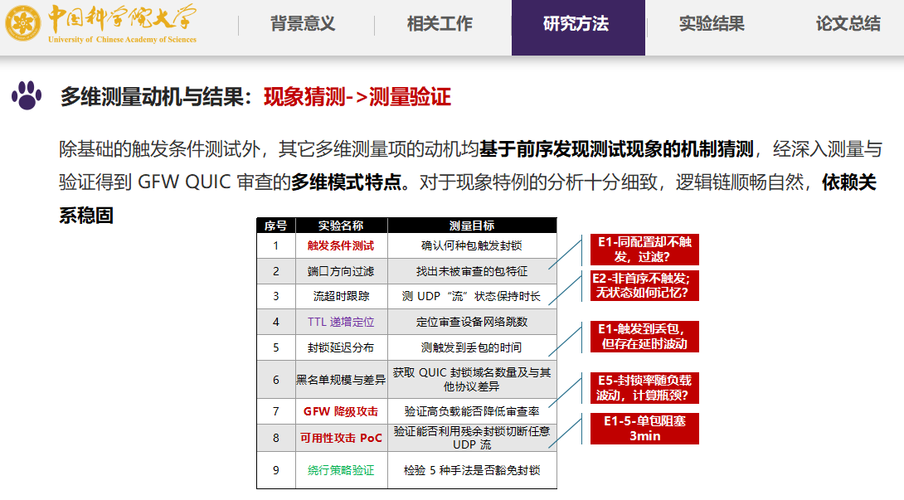Viewport: 904px width, 500px height.
Task: Click the 找出未被审查的包特征 cell
Action: pos(472,271)
